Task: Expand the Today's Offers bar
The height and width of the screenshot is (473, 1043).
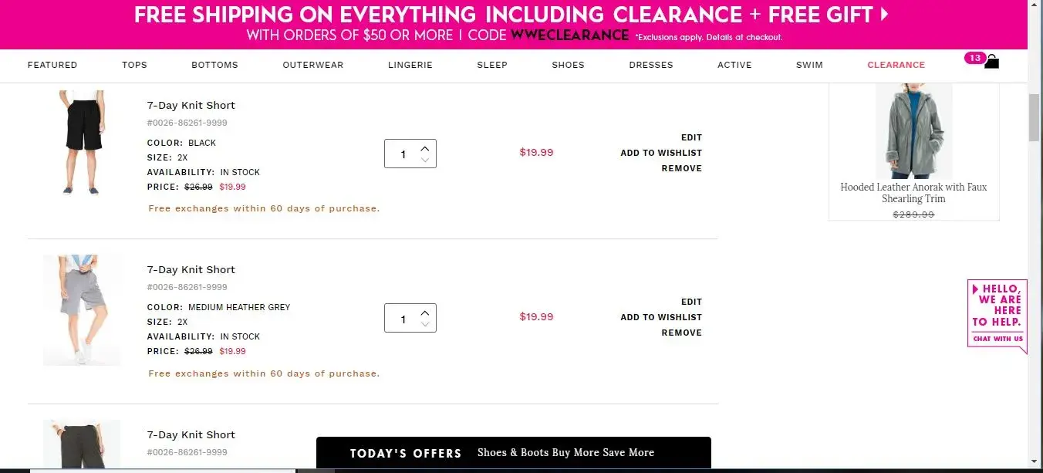Action: [513, 453]
